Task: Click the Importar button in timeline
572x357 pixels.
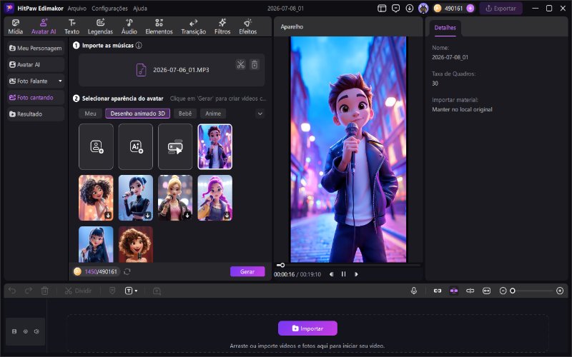Action: pyautogui.click(x=307, y=328)
